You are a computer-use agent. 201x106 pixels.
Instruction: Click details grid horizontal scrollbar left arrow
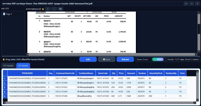coord(4,103)
